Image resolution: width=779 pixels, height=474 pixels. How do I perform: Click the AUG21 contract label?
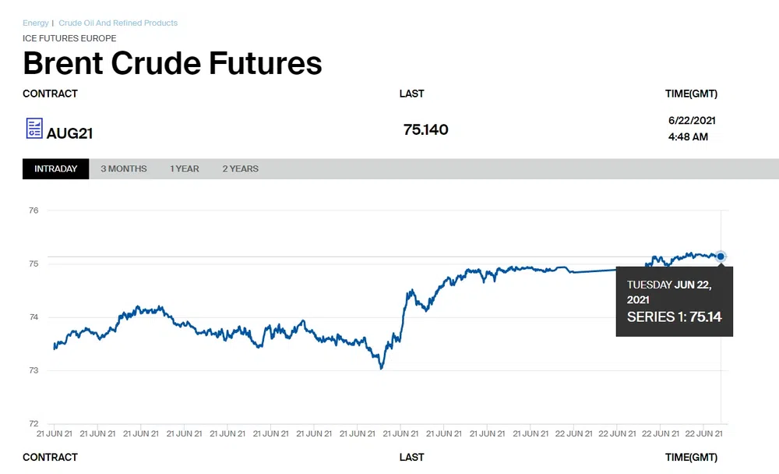pyautogui.click(x=69, y=133)
